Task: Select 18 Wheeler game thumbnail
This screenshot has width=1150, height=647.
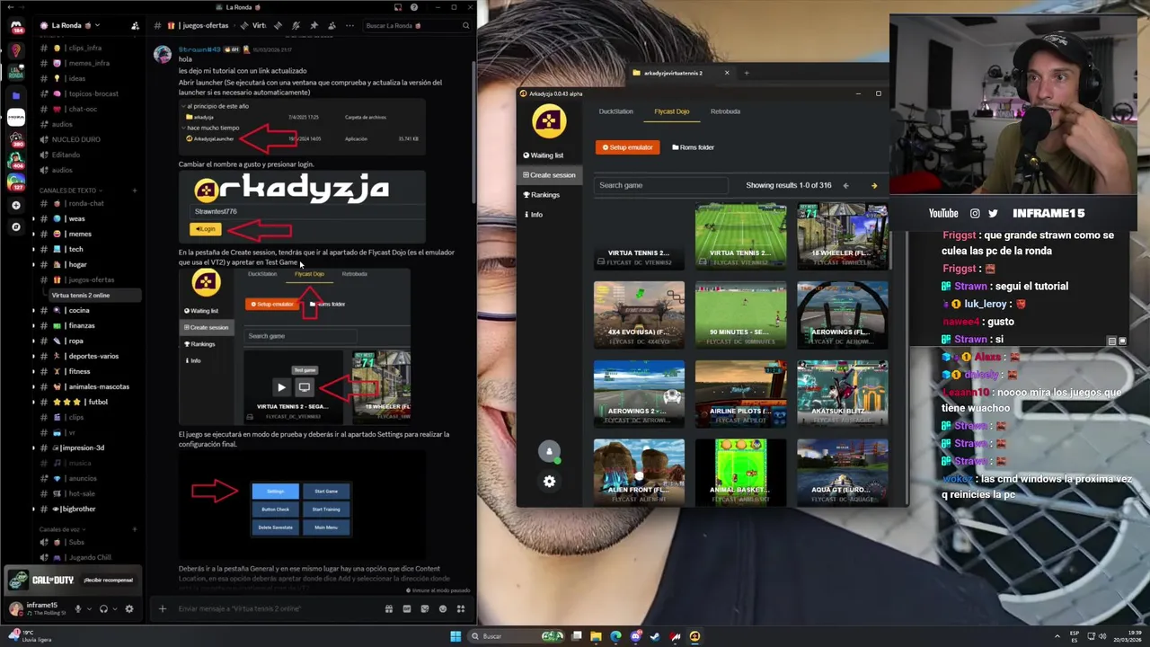Action: [x=843, y=236]
